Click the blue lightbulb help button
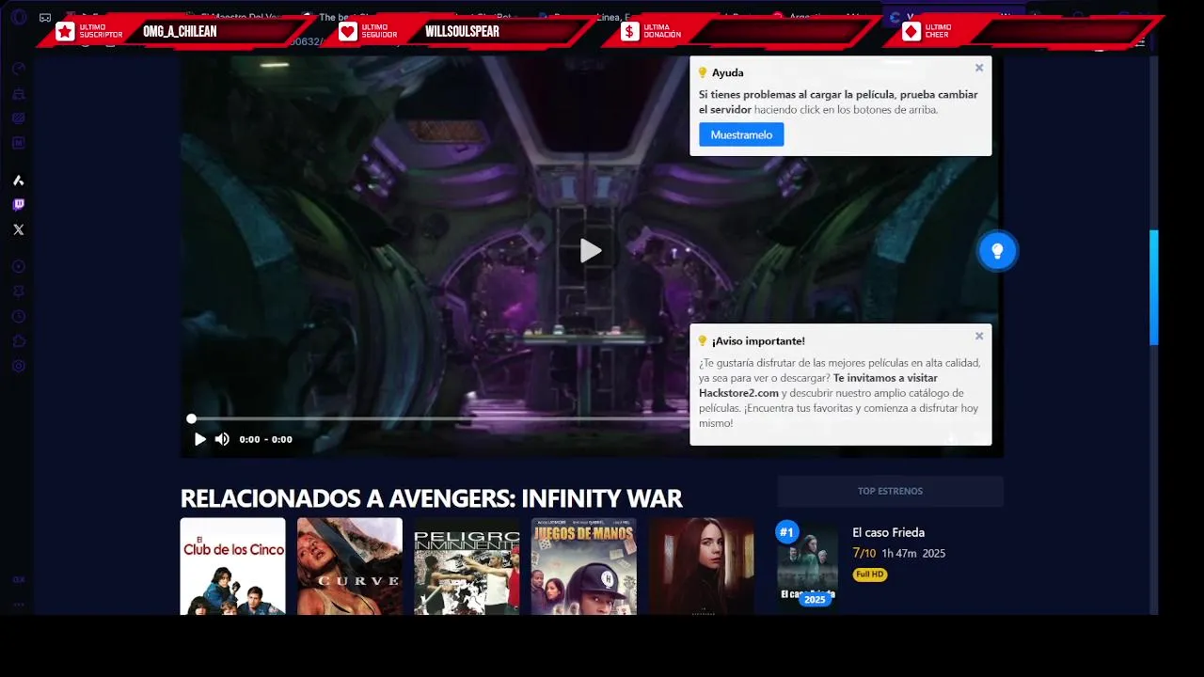The width and height of the screenshot is (1204, 677). coord(997,251)
